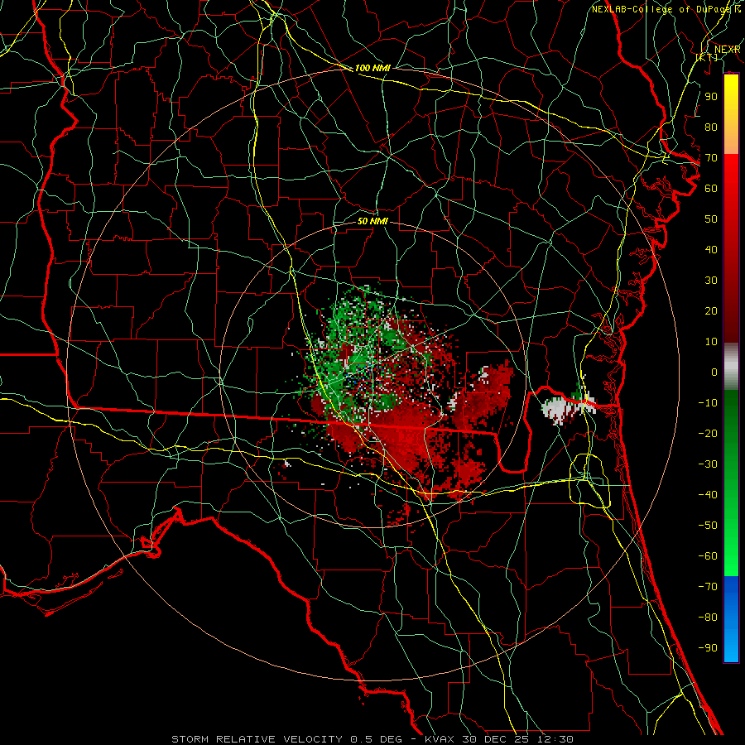Select the 30 value on the velocity scale

tap(711, 281)
